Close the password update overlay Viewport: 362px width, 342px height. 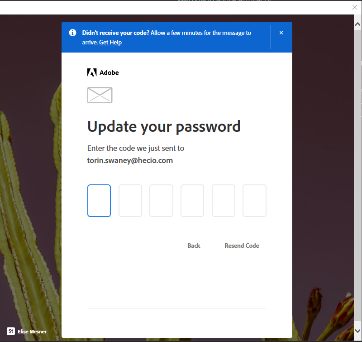(354, 7)
